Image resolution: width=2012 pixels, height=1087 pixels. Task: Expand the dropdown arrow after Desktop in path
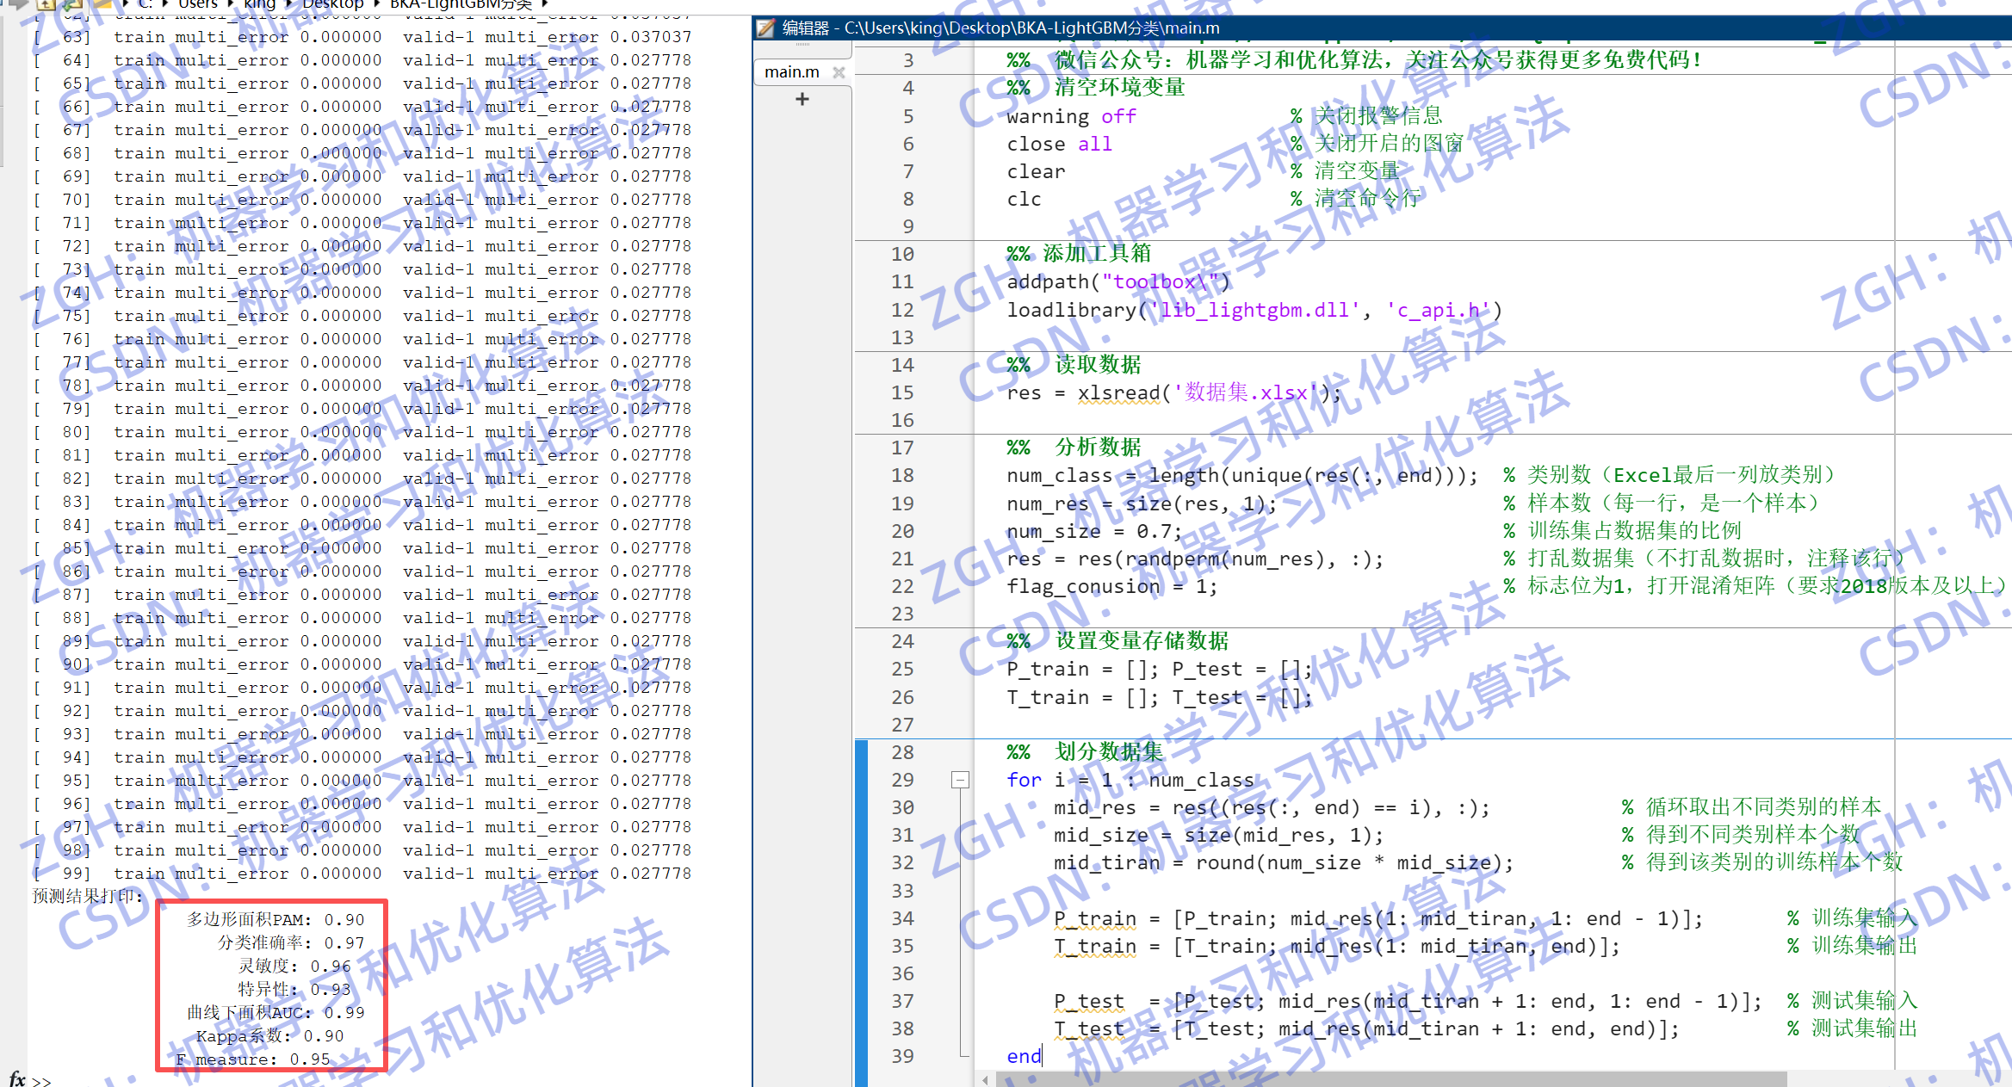pyautogui.click(x=377, y=4)
